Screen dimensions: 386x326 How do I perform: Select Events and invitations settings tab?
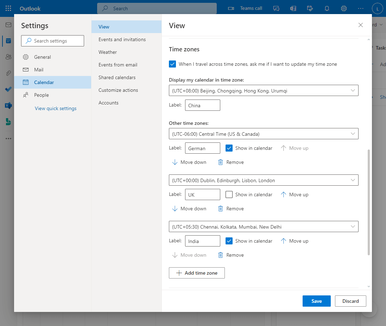click(122, 39)
